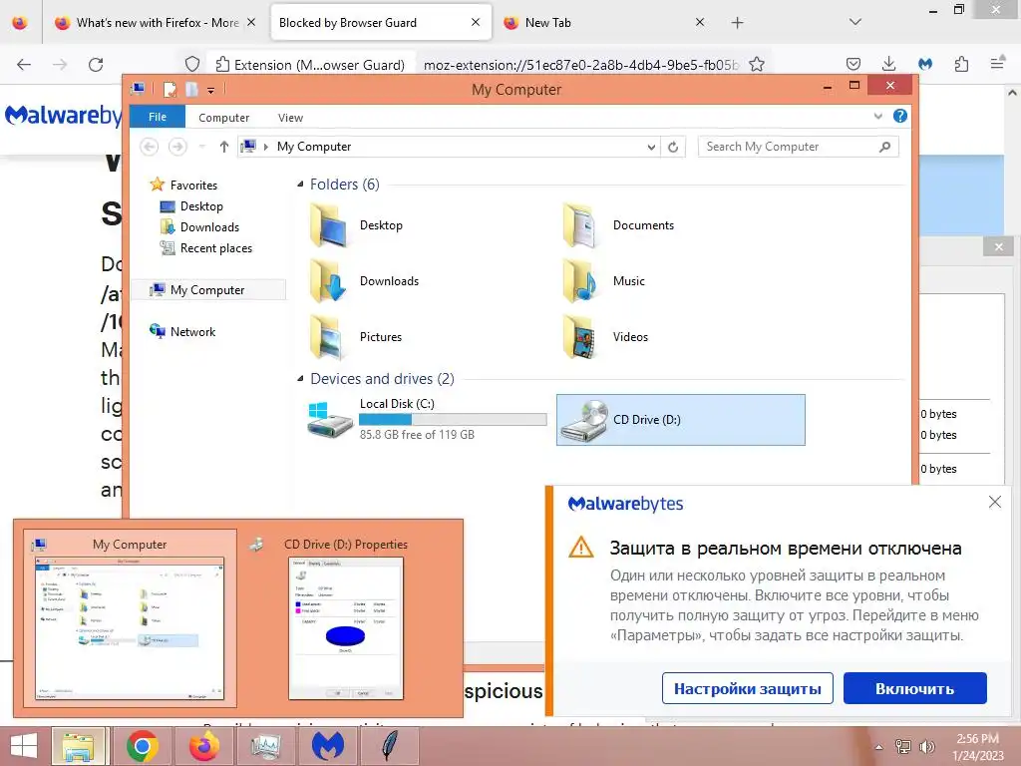Open Firefox downloads arrow icon
Viewport: 1021px width, 766px height.
pos(888,64)
